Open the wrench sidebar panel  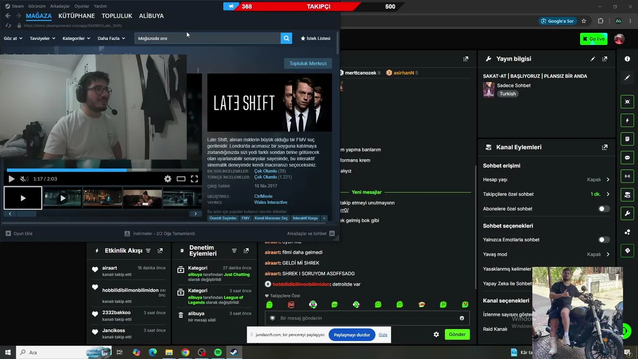(x=628, y=213)
